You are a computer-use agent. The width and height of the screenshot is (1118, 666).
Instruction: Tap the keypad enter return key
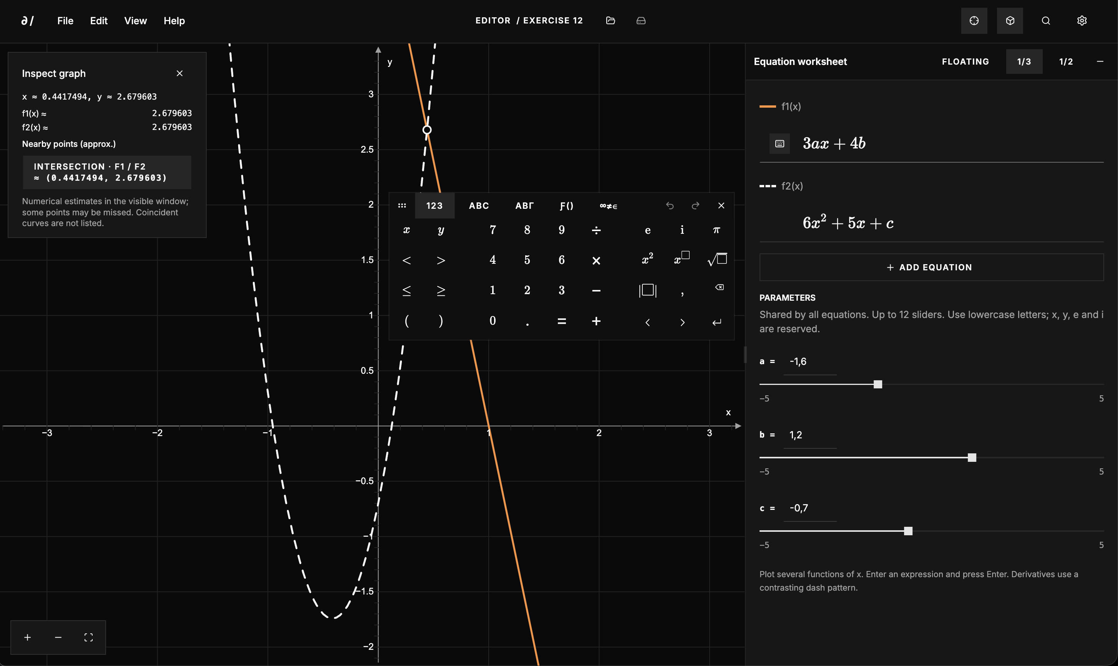(x=717, y=322)
